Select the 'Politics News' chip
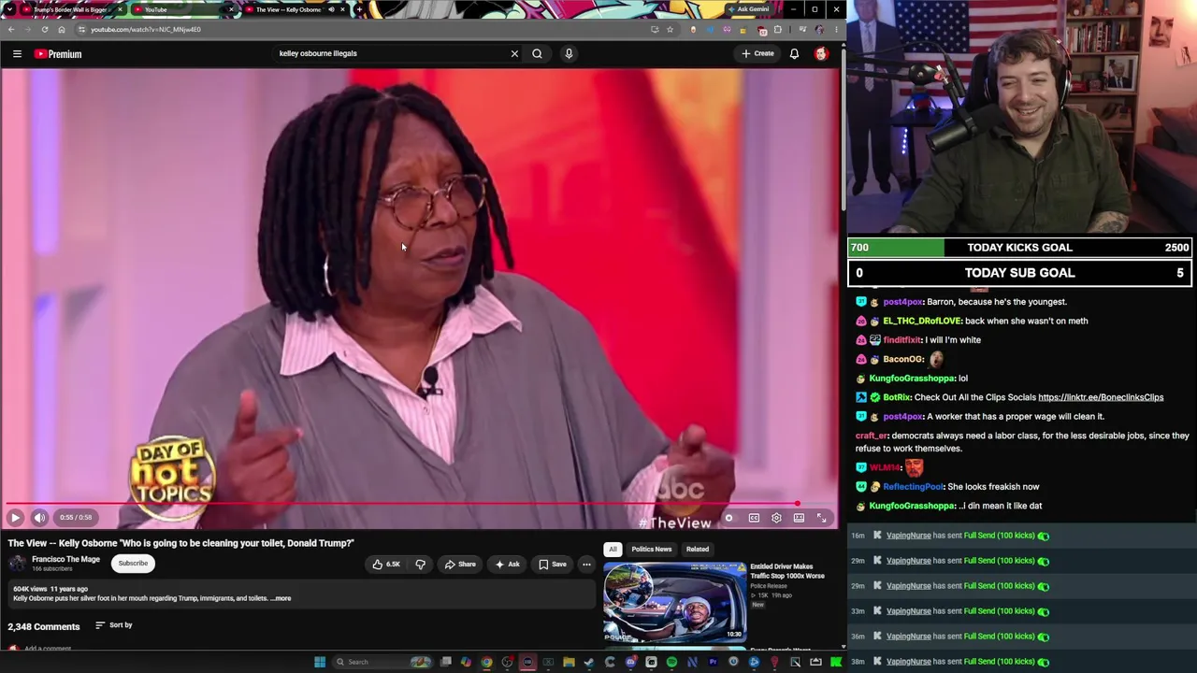 tap(652, 550)
